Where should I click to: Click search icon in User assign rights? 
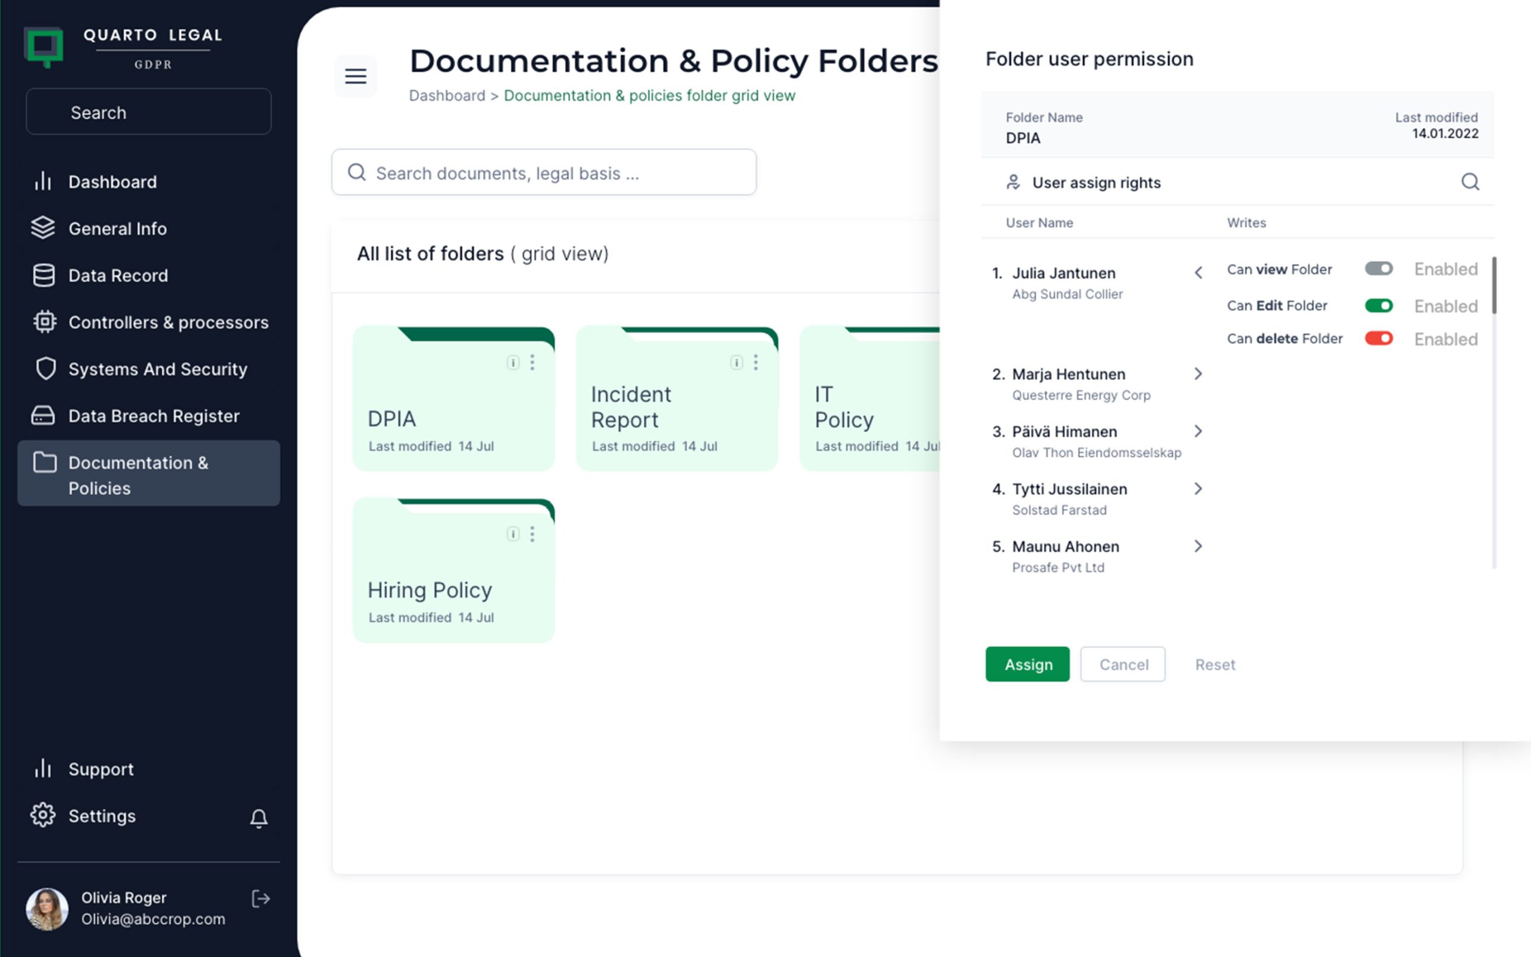pyautogui.click(x=1469, y=182)
